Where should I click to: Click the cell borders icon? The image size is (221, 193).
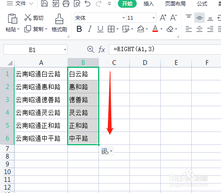[x=111, y=29]
